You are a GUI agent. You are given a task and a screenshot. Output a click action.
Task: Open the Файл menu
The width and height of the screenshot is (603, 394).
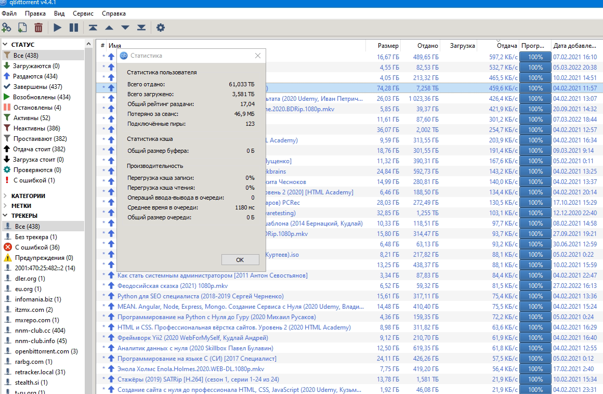tap(9, 14)
